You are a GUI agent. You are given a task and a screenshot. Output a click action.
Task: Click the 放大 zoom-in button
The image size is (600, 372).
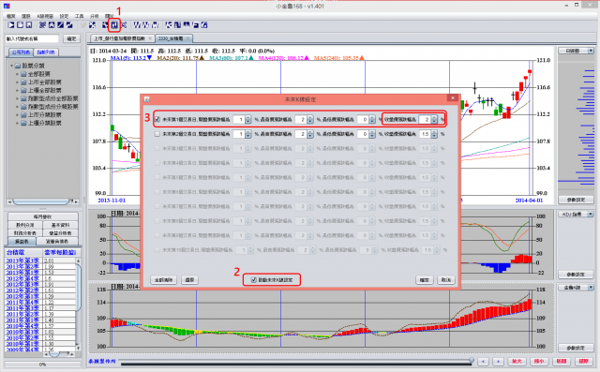point(517,362)
